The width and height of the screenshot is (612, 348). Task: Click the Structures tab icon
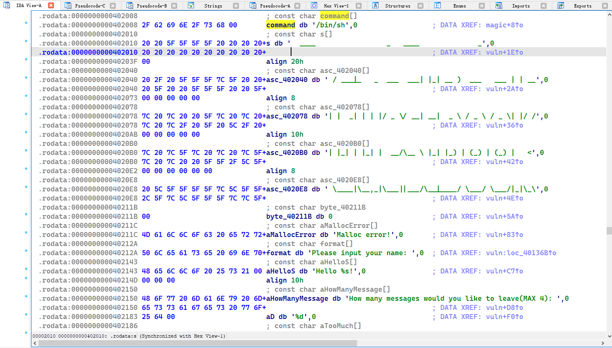pyautogui.click(x=375, y=5)
